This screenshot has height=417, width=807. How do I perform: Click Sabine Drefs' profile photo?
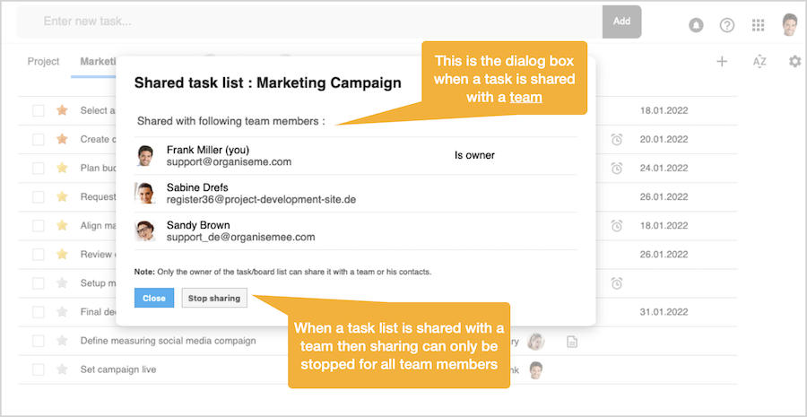[145, 193]
